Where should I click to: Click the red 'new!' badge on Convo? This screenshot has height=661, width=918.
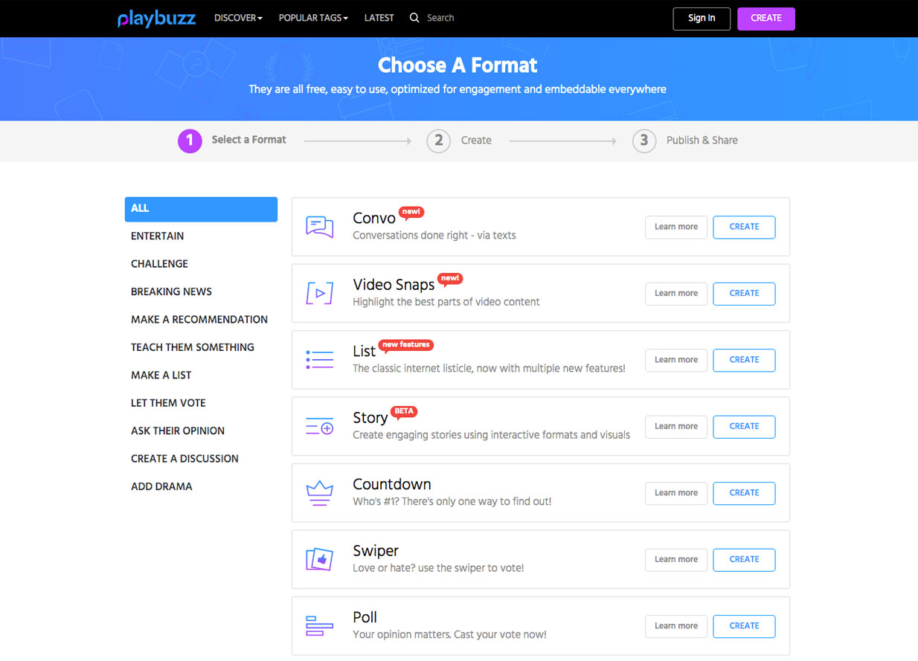click(x=411, y=212)
